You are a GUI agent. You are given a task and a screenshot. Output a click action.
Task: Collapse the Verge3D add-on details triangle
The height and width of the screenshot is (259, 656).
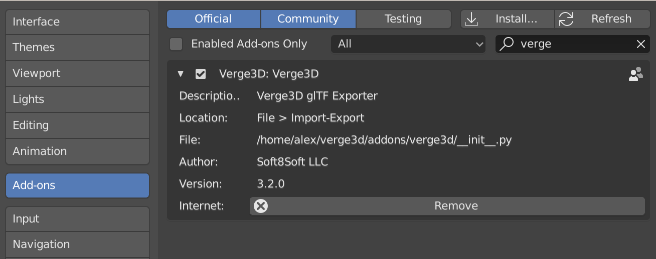click(181, 74)
